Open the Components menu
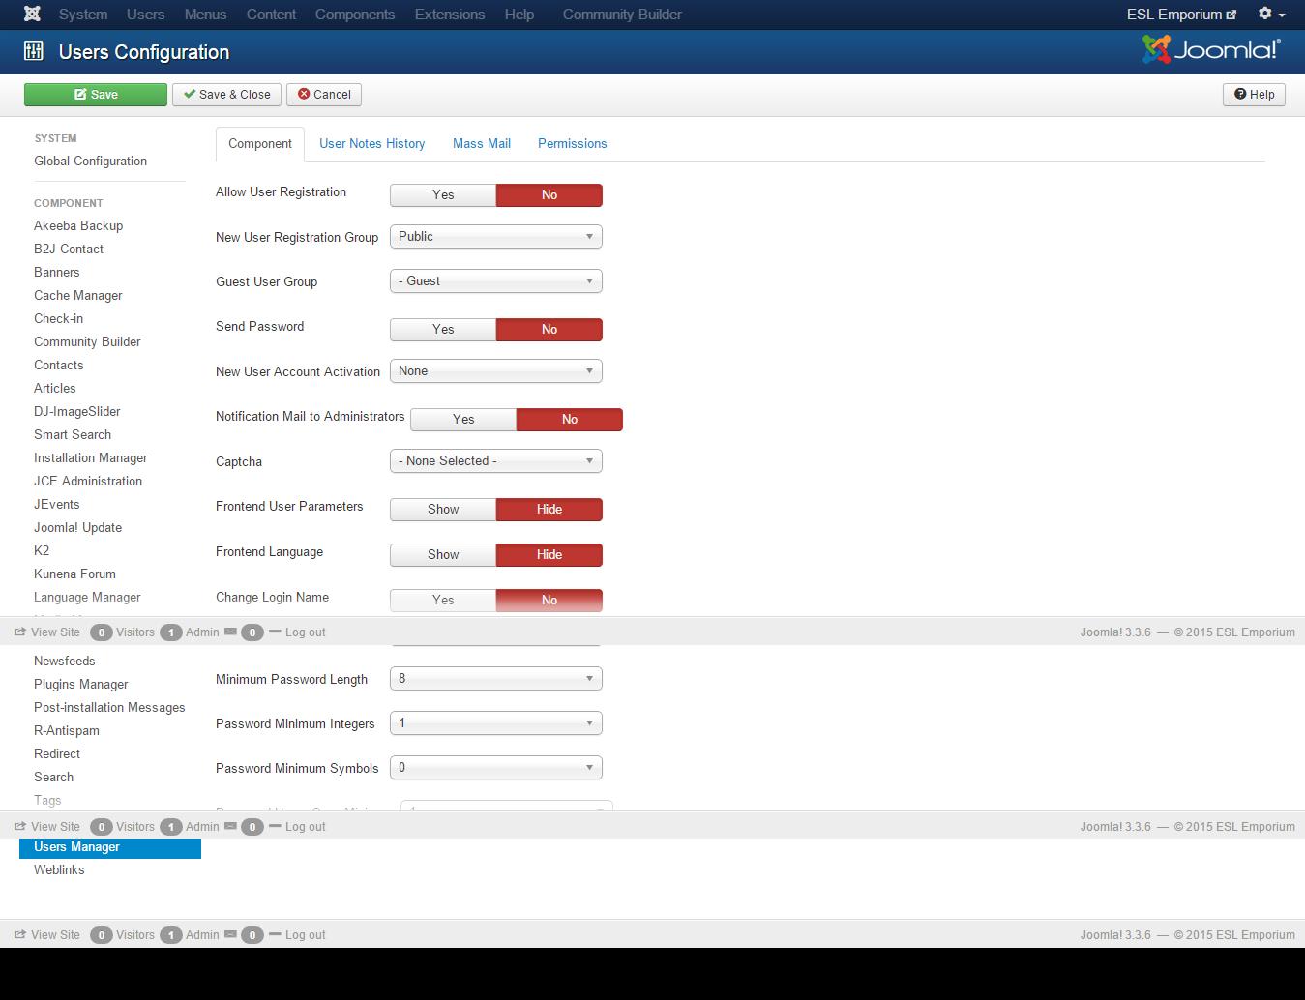Image resolution: width=1305 pixels, height=1000 pixels. pyautogui.click(x=355, y=15)
